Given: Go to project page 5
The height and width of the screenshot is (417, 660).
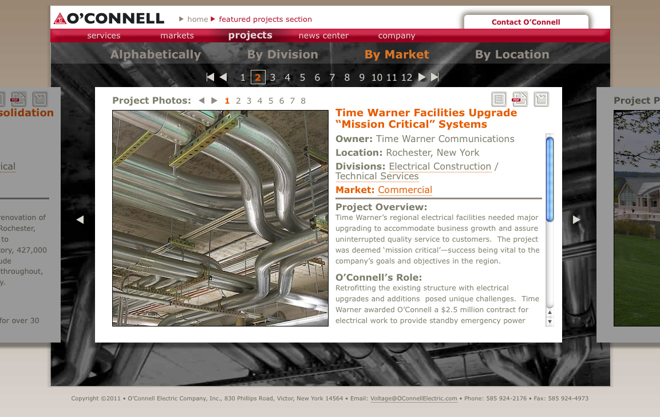Looking at the screenshot, I should (302, 77).
